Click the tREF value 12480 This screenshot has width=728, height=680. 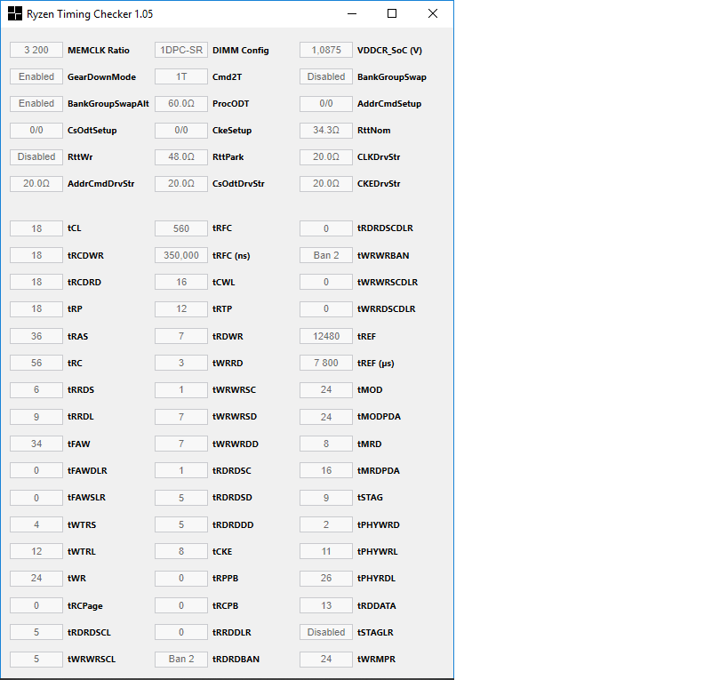(326, 336)
